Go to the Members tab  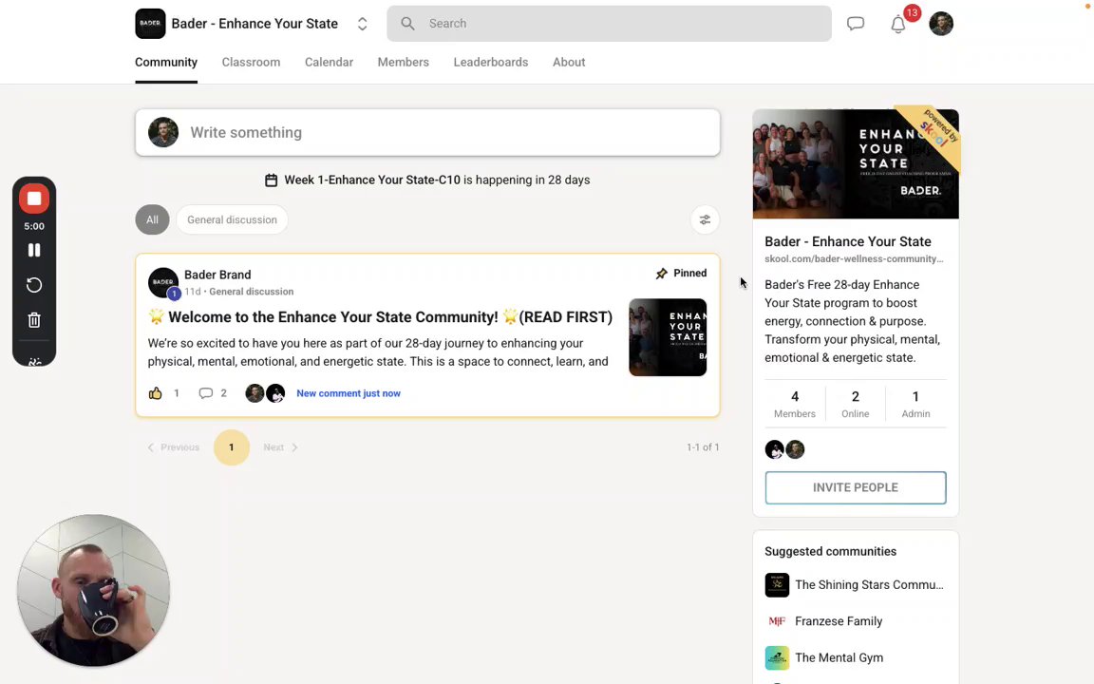[404, 62]
